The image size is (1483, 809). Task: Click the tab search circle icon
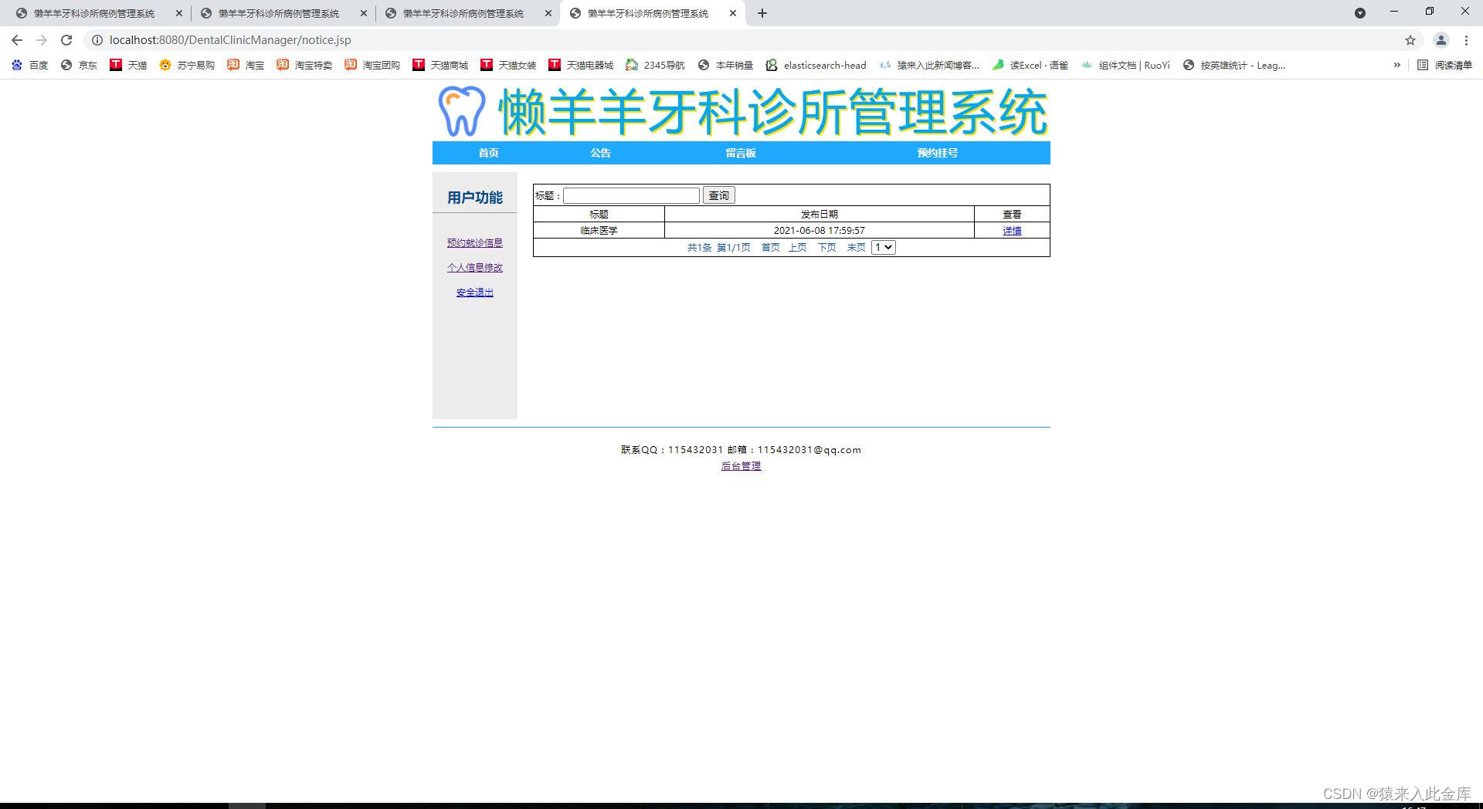[1360, 13]
